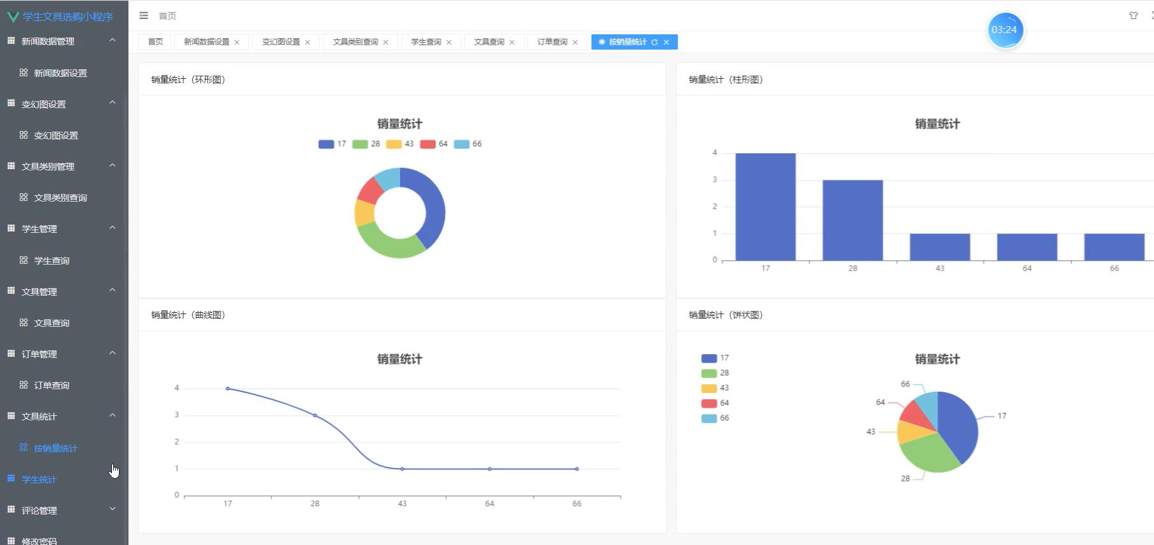Image resolution: width=1154 pixels, height=545 pixels.
Task: Toggle legend 66 in the donut chart
Action: (x=468, y=144)
